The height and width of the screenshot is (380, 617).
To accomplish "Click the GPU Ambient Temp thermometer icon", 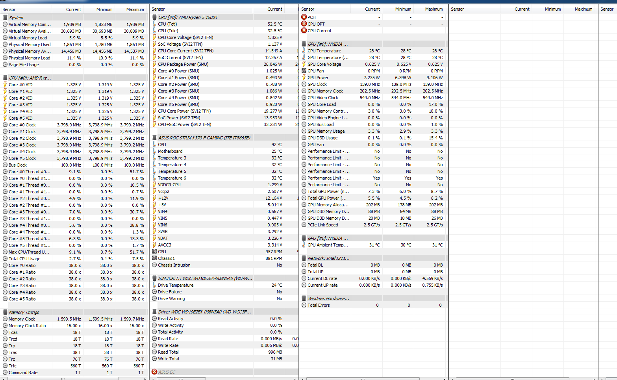I will coord(304,245).
